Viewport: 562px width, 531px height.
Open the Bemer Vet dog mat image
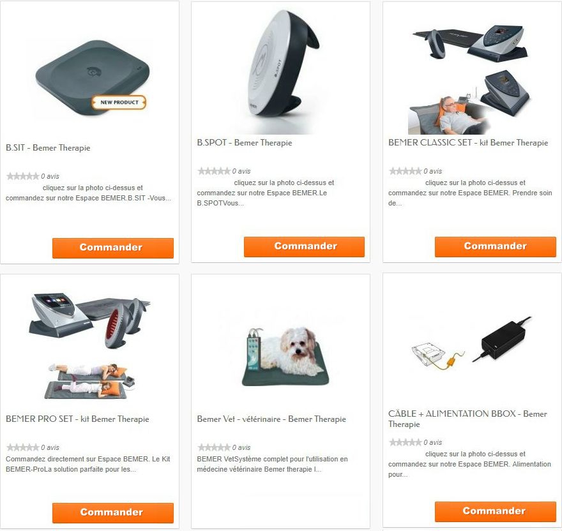click(285, 357)
